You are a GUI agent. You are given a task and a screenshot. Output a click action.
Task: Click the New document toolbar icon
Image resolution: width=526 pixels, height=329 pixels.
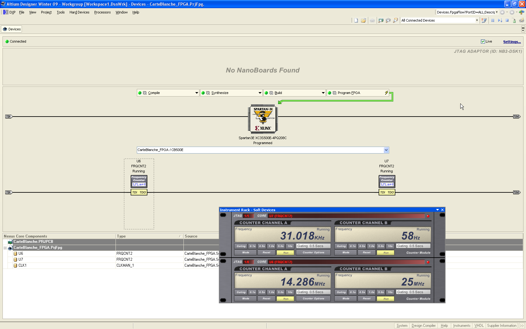(x=356, y=20)
